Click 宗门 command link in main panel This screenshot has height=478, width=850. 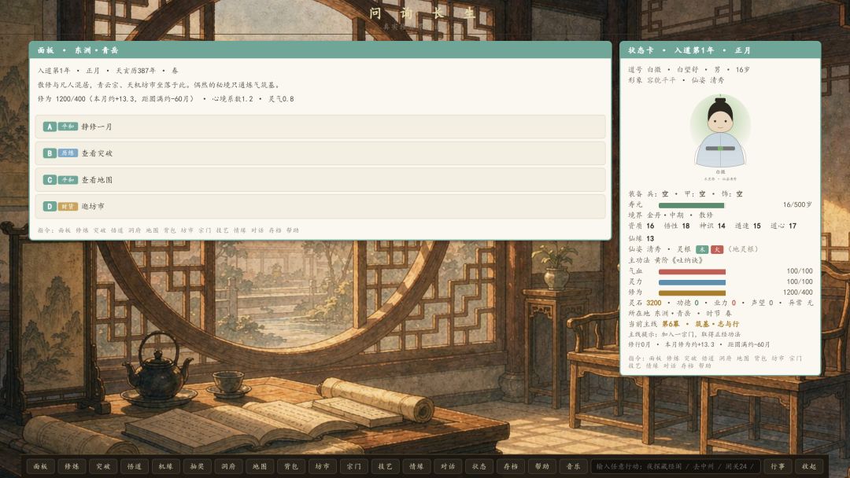pyautogui.click(x=205, y=230)
